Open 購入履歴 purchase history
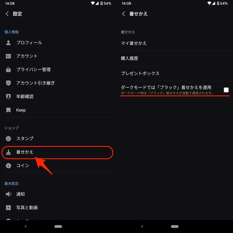The width and height of the screenshot is (233, 233). tap(177, 59)
